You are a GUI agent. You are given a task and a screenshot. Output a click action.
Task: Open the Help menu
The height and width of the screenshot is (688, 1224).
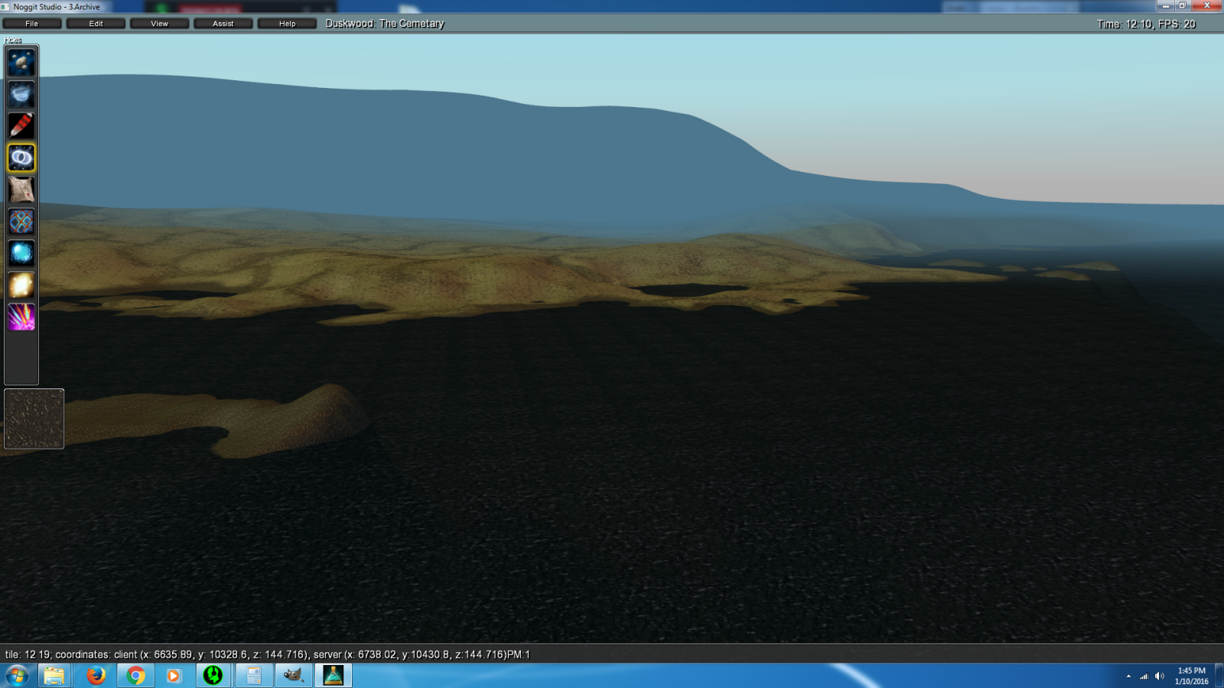pos(287,24)
